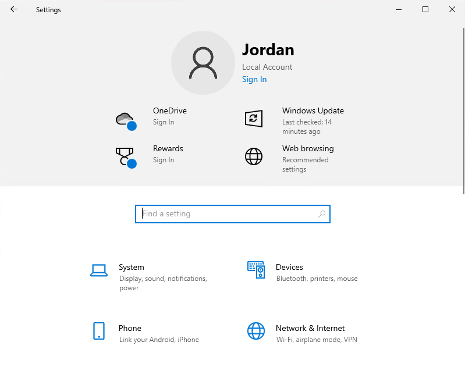Click the Sign In link under Local Account
The image size is (465, 367).
[254, 80]
